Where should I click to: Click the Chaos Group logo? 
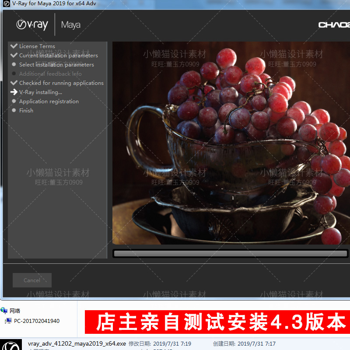(334, 24)
